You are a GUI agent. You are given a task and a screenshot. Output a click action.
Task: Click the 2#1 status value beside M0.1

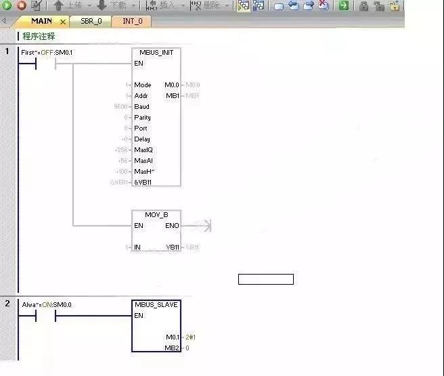(x=191, y=337)
